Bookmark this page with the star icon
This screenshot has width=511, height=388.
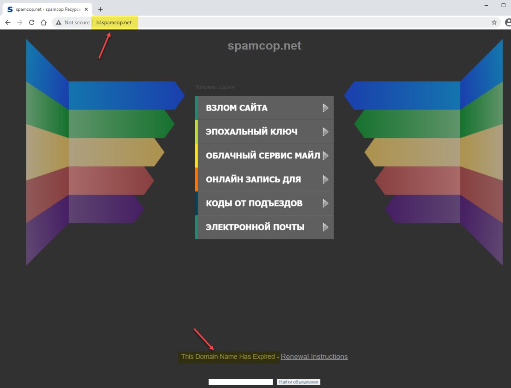(x=494, y=22)
